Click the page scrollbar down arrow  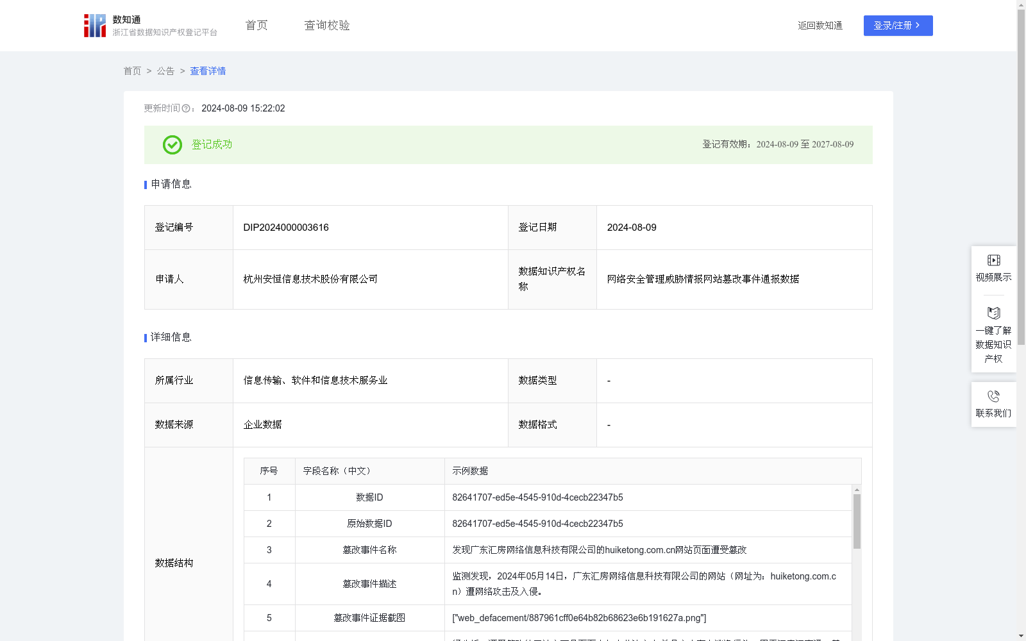(1021, 636)
